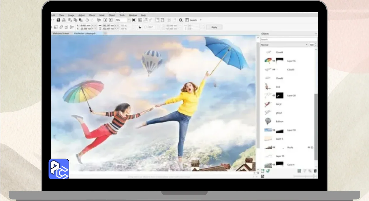Click the New Object icon in Objects panel

pos(263,171)
